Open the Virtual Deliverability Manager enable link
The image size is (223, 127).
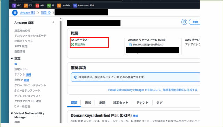(153, 90)
